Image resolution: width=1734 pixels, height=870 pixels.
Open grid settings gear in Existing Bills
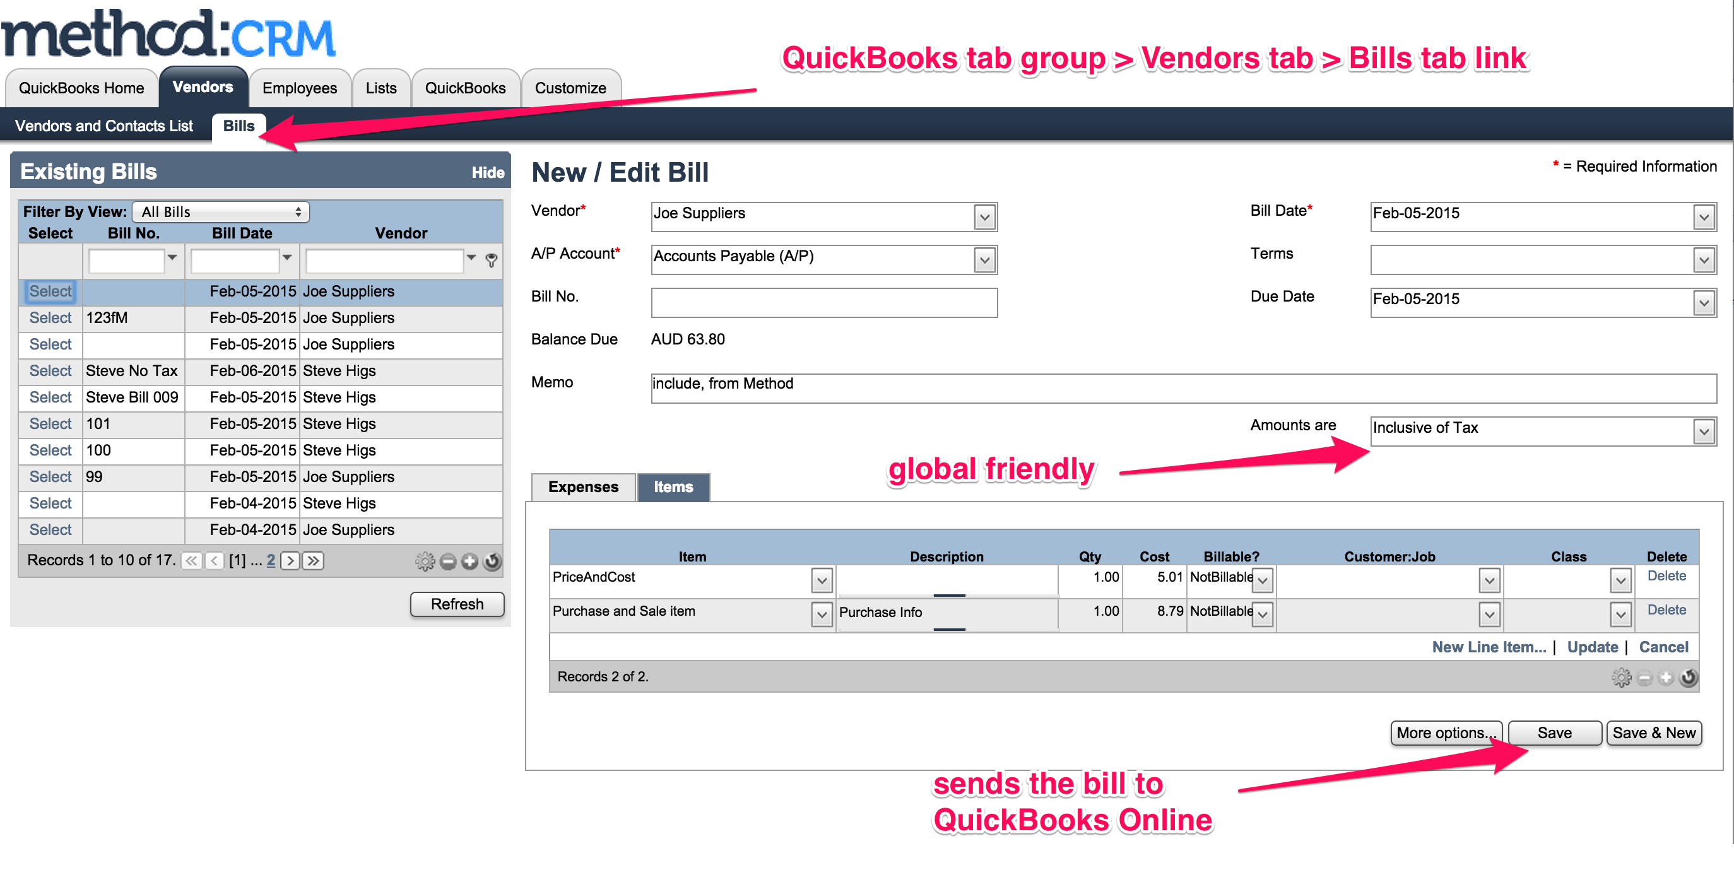(425, 561)
